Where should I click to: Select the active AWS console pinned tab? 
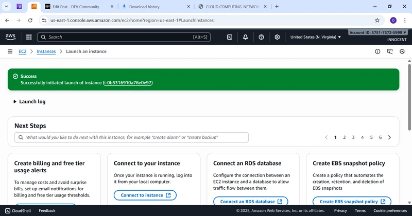(x=34, y=7)
